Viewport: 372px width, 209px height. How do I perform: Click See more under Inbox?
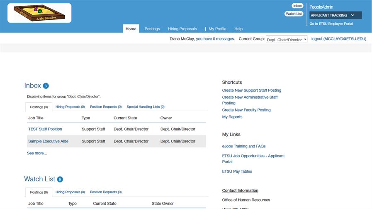[37, 153]
